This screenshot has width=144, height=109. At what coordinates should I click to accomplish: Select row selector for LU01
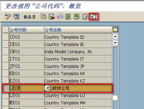6,95
